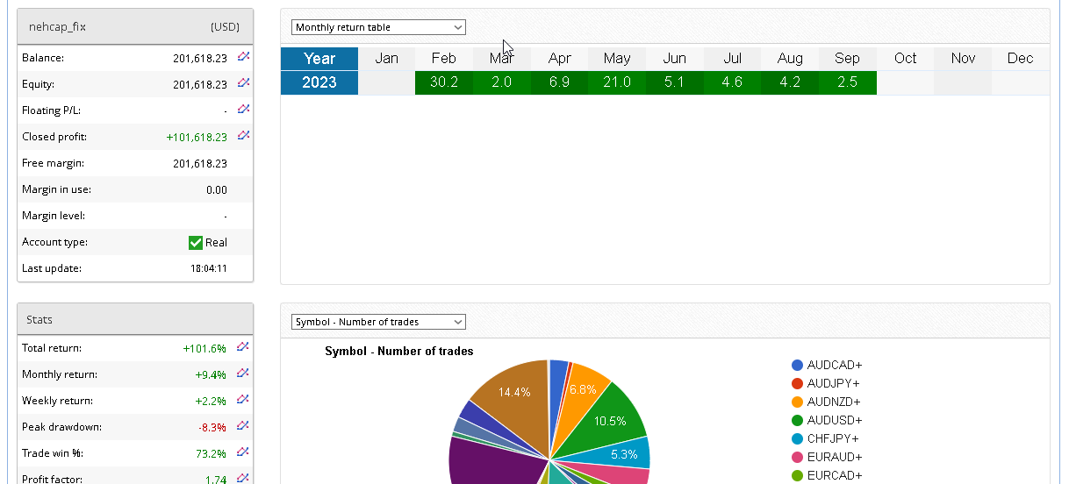1069x484 pixels.
Task: Click the AUDCAD+ blue legend swatch
Action: tap(797, 365)
